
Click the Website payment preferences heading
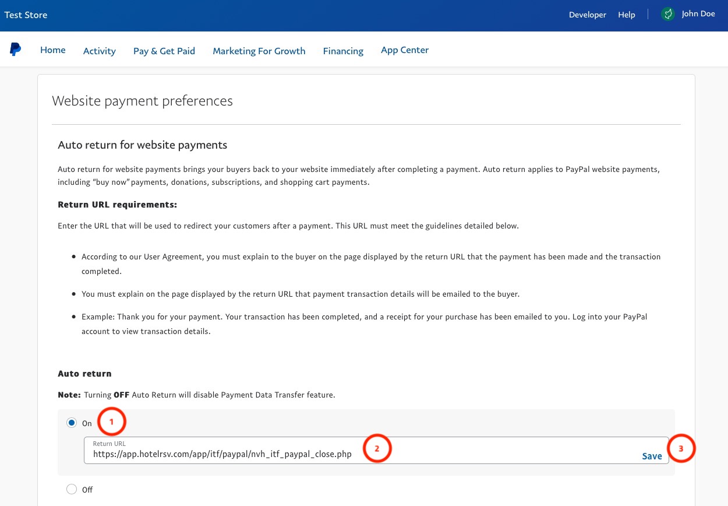[143, 101]
